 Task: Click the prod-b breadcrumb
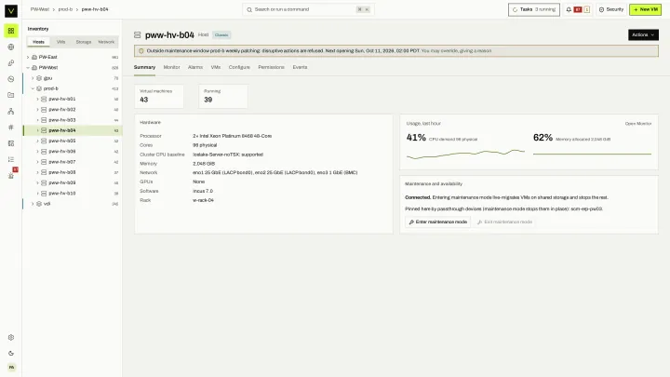coord(65,9)
